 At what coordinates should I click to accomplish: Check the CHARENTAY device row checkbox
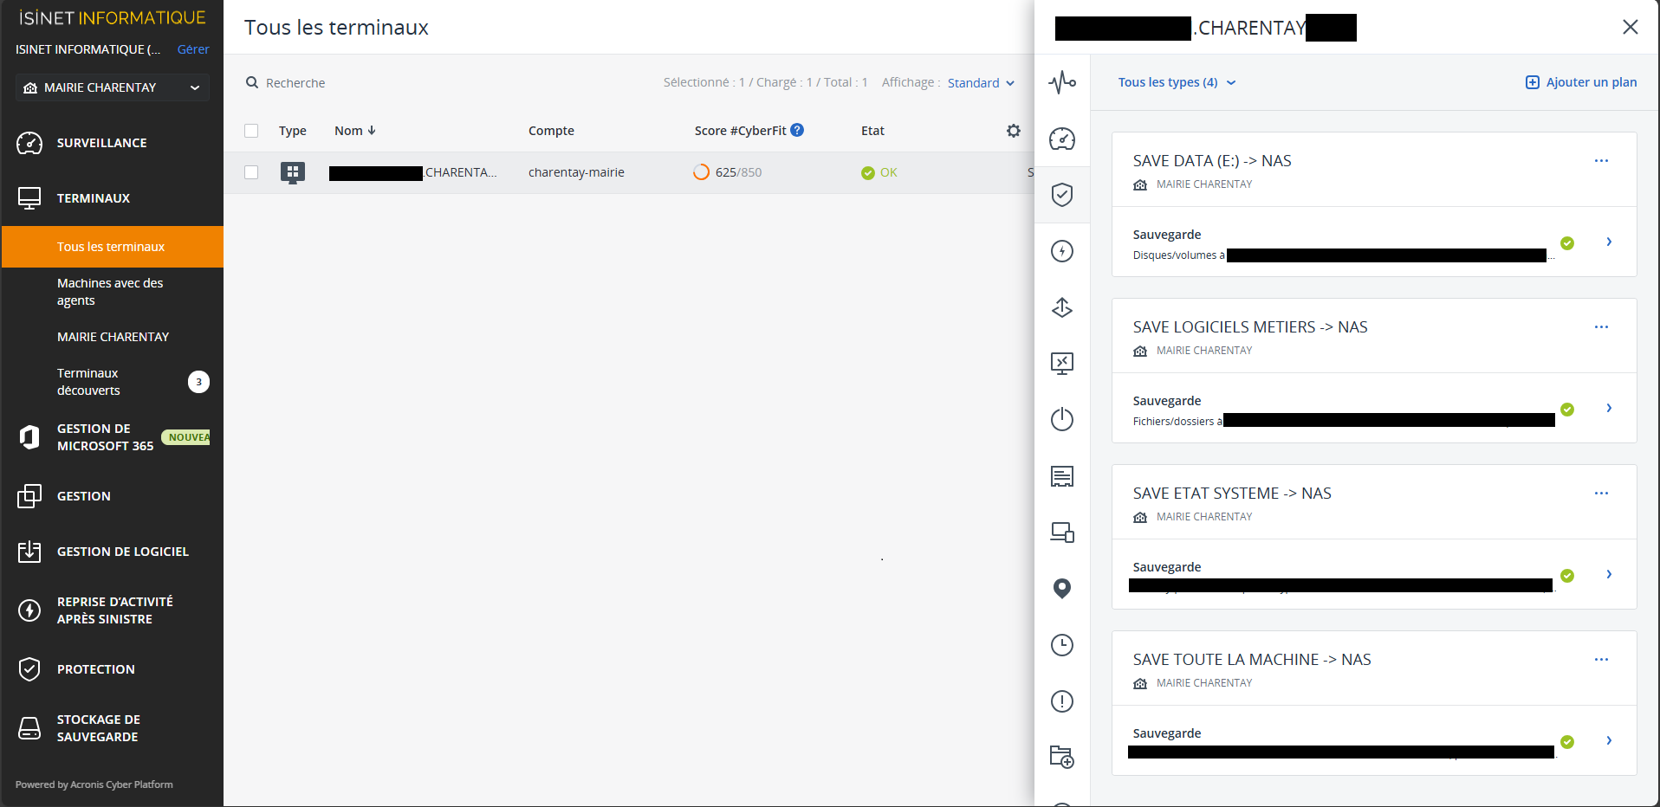251,172
